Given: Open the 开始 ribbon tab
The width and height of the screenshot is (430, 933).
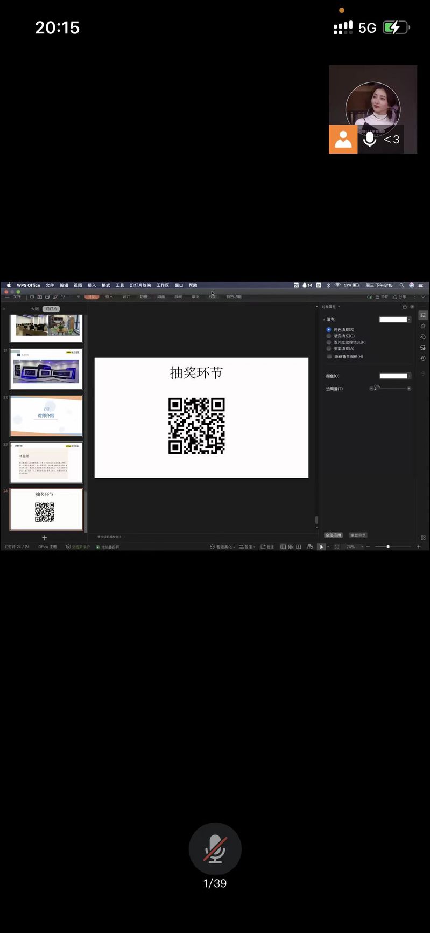Looking at the screenshot, I should coord(92,296).
